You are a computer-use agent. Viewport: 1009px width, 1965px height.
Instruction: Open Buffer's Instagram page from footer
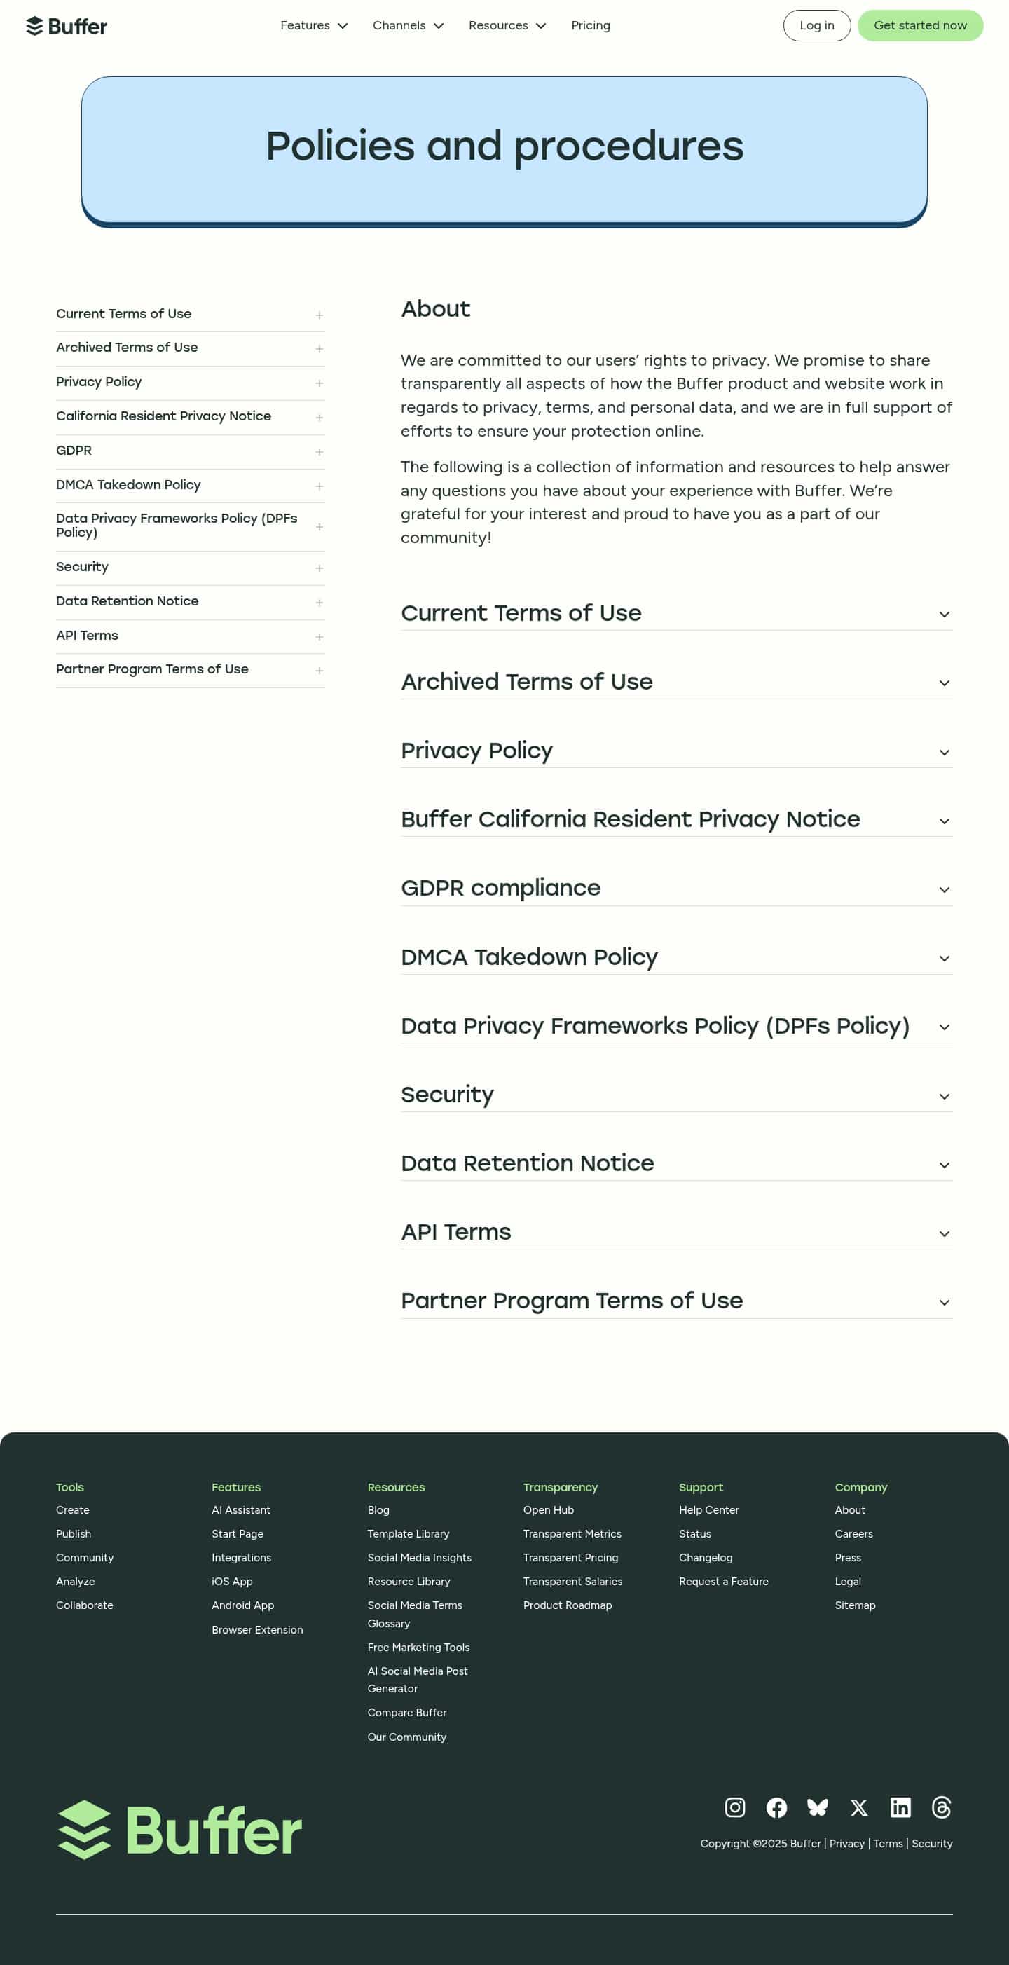(734, 1807)
